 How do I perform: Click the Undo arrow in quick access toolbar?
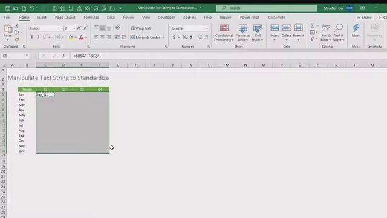[32, 8]
